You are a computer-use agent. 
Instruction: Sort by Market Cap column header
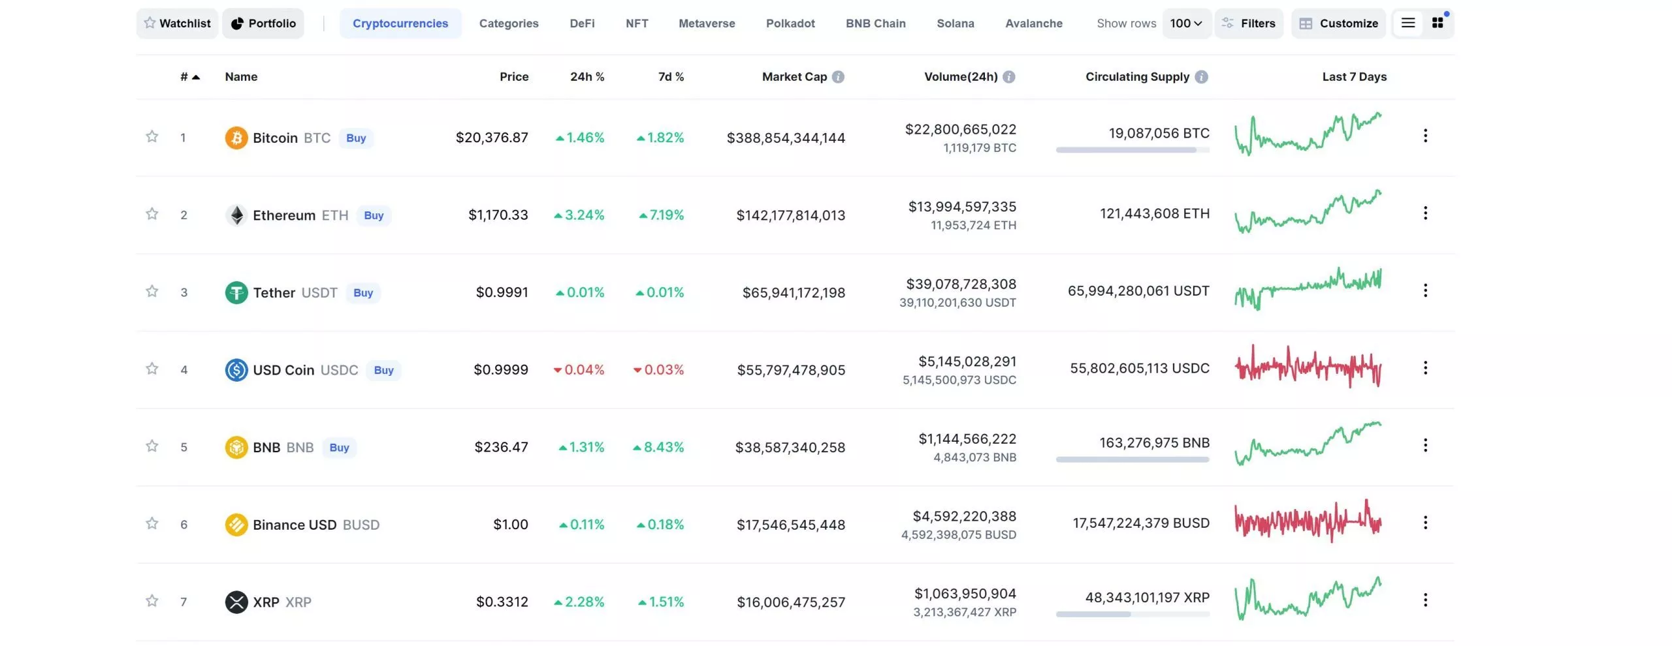tap(794, 77)
